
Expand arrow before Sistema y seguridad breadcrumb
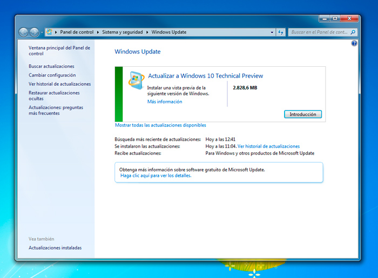98,32
